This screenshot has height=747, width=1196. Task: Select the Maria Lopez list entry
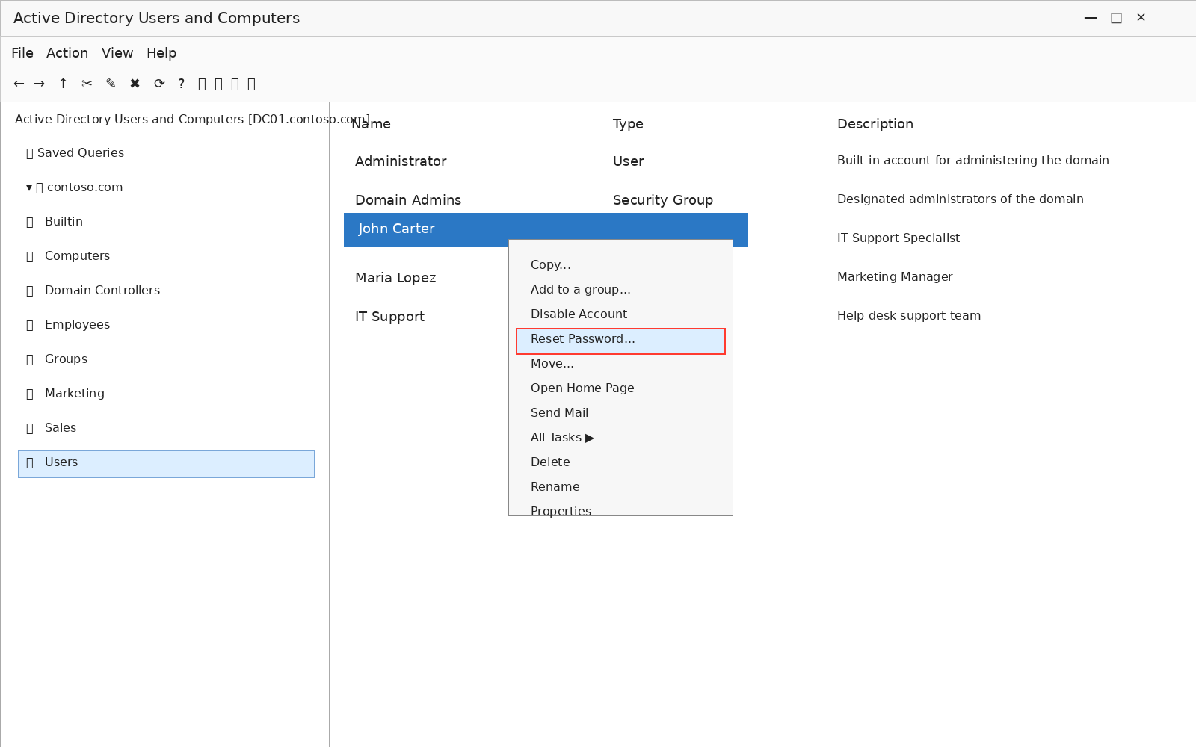pos(395,278)
